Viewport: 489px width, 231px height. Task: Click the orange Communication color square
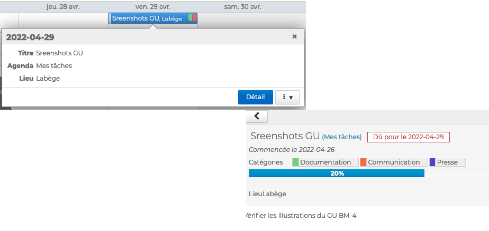(x=364, y=162)
